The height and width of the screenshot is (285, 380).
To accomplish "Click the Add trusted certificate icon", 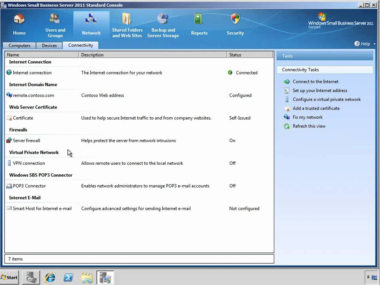I will click(287, 108).
